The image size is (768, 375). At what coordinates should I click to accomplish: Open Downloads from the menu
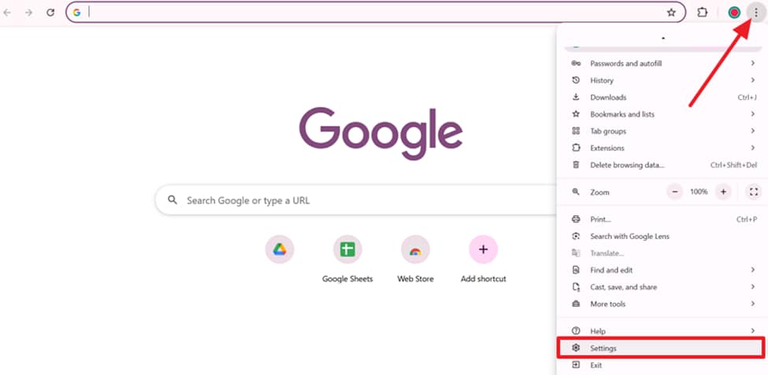[662, 97]
